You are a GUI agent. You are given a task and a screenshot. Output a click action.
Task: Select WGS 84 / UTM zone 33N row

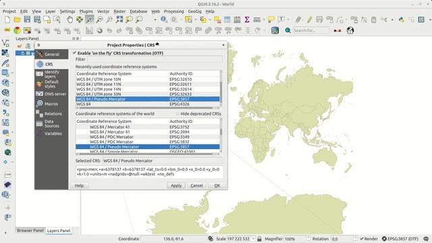(148, 94)
